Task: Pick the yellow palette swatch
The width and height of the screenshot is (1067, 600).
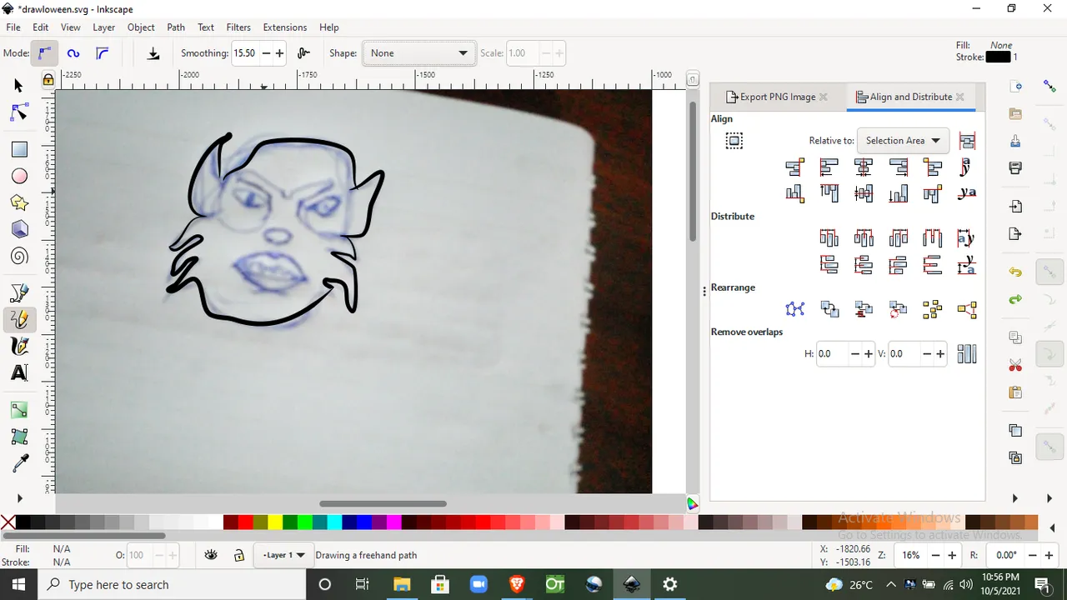Action: [x=274, y=522]
